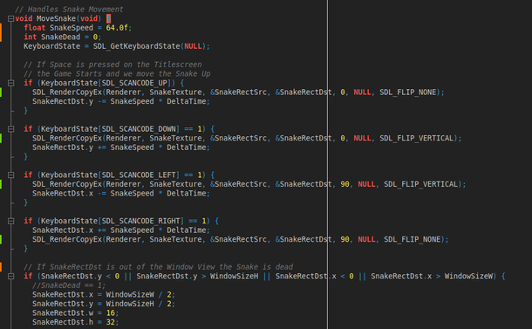
Task: Click the comment 'the Game Starts and we move the Snake Up'
Action: [x=117, y=73]
